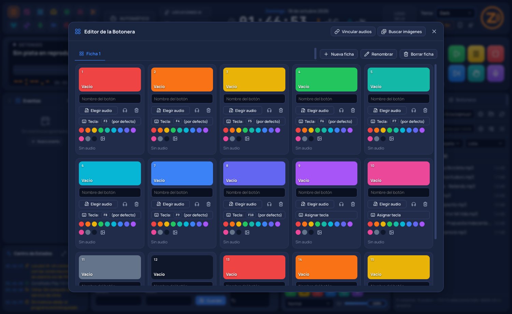Click the headphones icon on button 9 card
Viewport: 512px width, 314px height.
tap(341, 204)
